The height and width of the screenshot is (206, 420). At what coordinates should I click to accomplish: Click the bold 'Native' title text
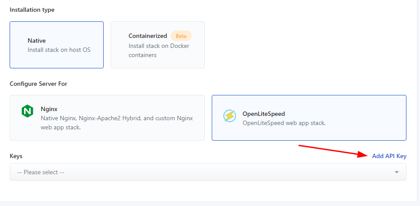[x=37, y=41]
